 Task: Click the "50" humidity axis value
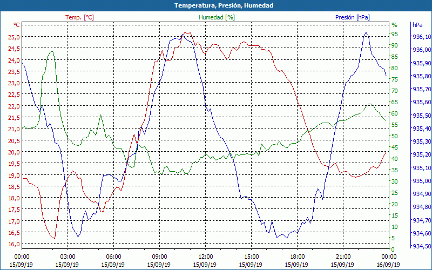pyautogui.click(x=395, y=136)
